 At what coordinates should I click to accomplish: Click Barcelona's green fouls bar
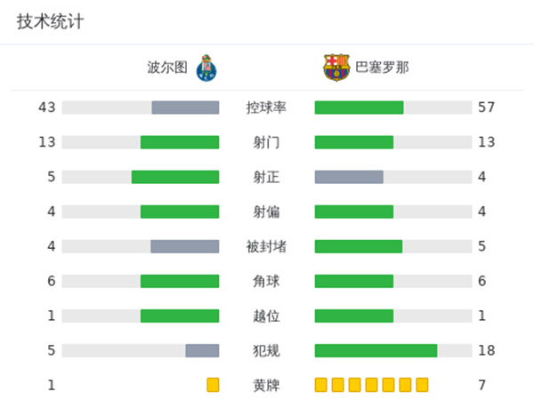[x=376, y=350]
